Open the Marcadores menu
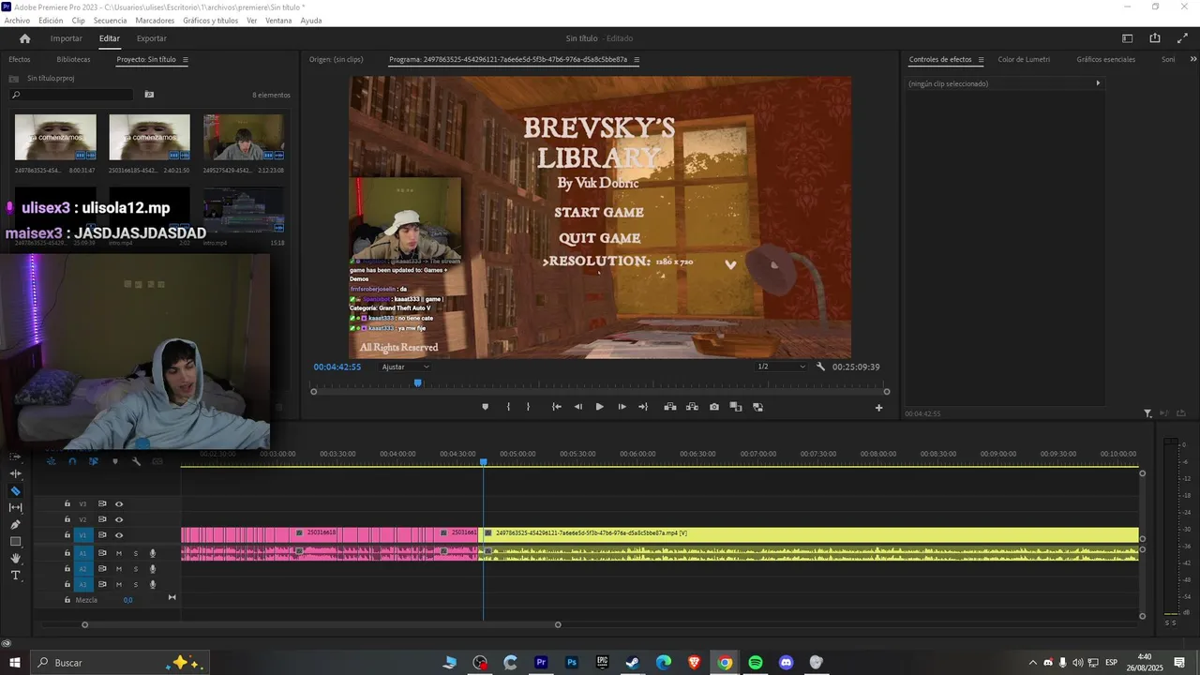The height and width of the screenshot is (675, 1200). (x=155, y=21)
